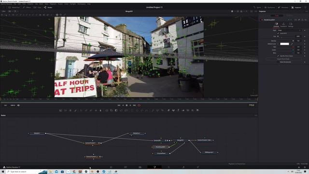This screenshot has height=174, width=309.
Task: Go to the Deliver page icon
Action: pos(198,167)
